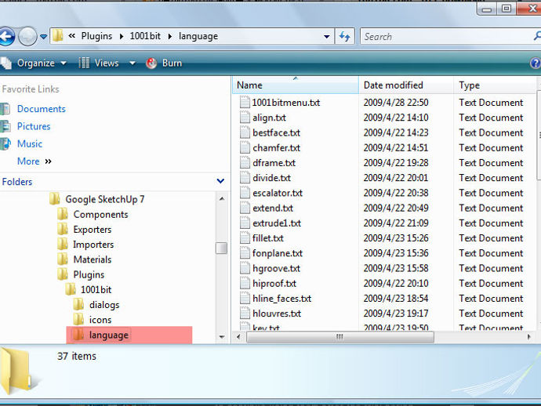Click the Forward navigation arrow button

27,36
